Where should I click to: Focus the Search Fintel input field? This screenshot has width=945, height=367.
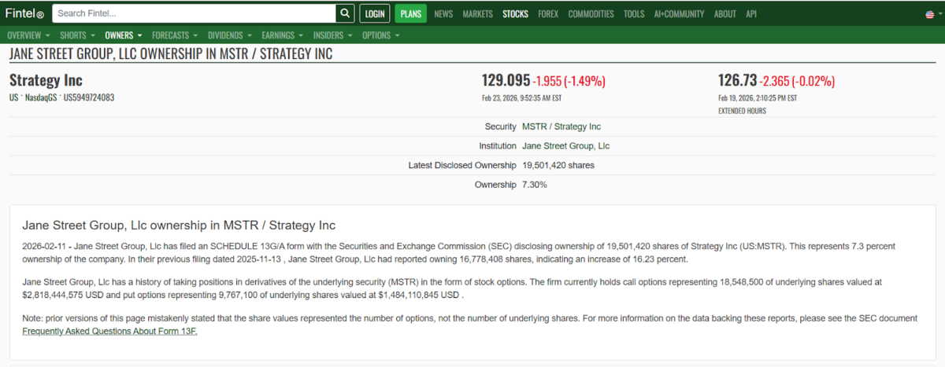pyautogui.click(x=194, y=13)
